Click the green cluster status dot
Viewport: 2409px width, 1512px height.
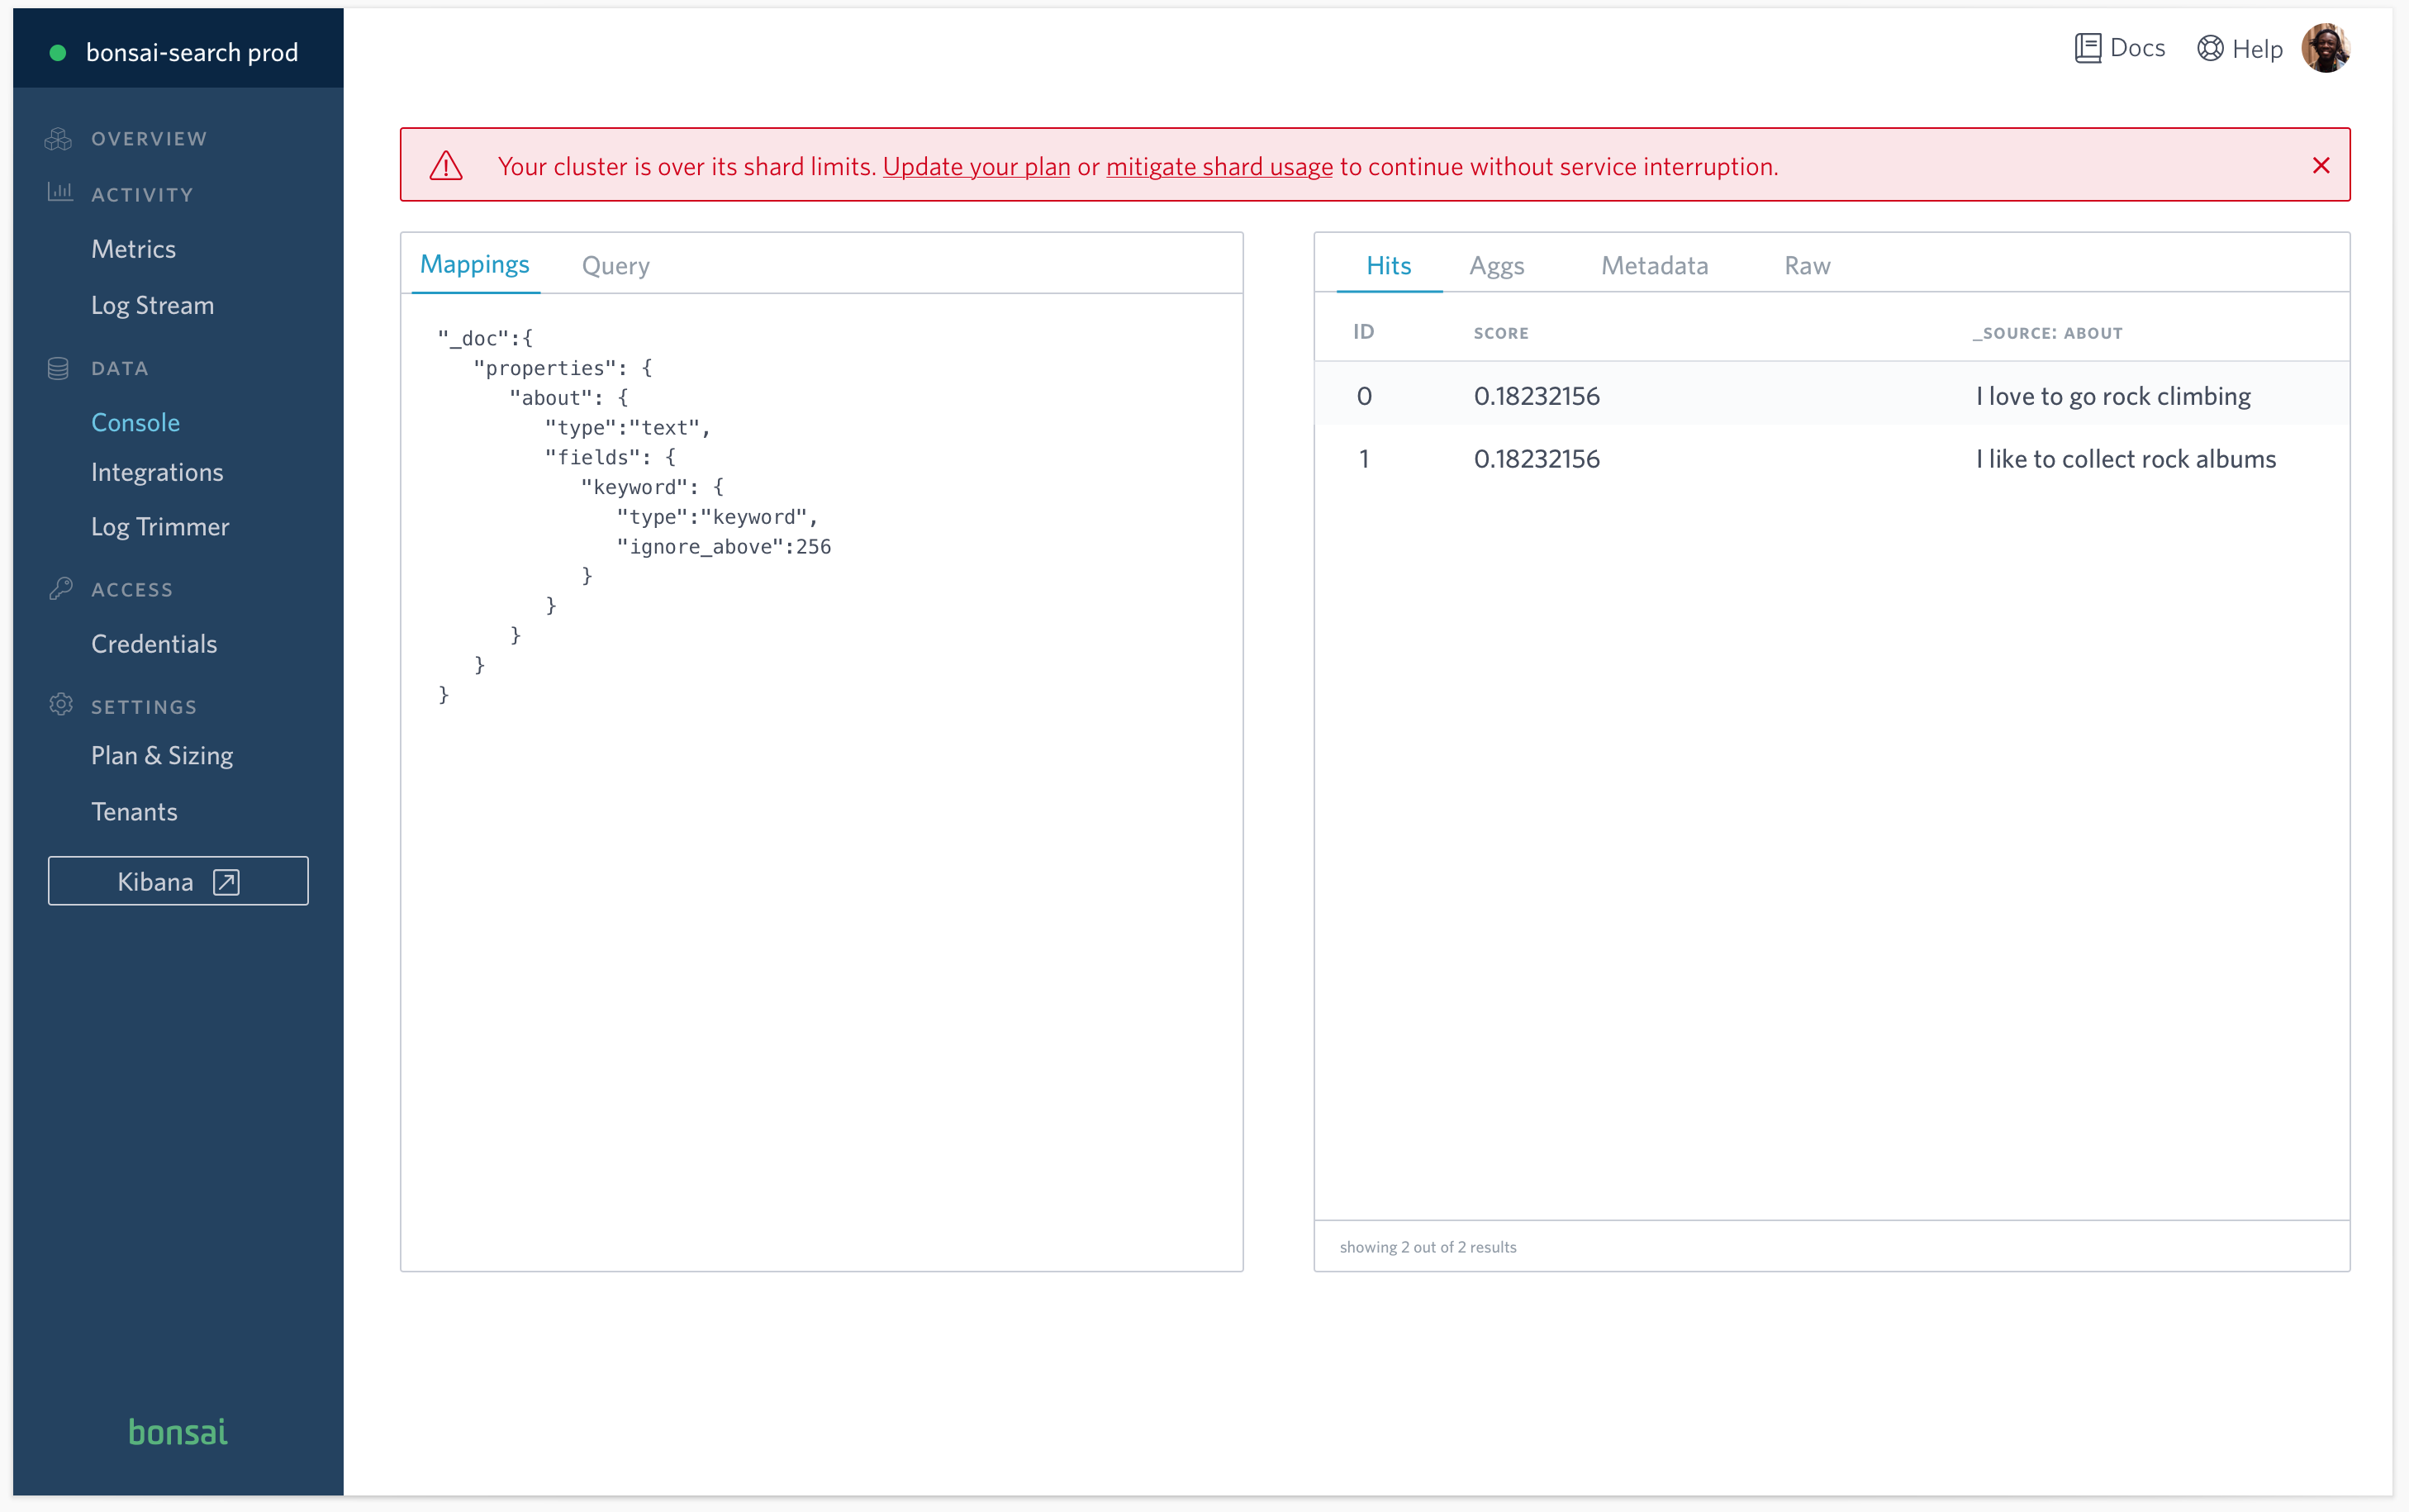58,52
